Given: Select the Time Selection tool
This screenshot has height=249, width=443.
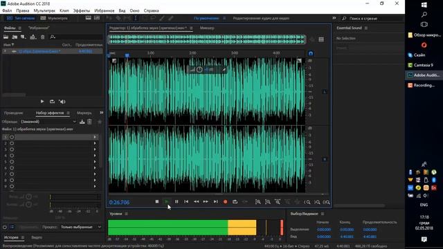Looking at the screenshot, I should coord(136,18).
